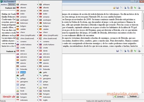144x102 pixels.
Task: Click status bar text "traducción del español al francés"
Action: coord(98,101)
